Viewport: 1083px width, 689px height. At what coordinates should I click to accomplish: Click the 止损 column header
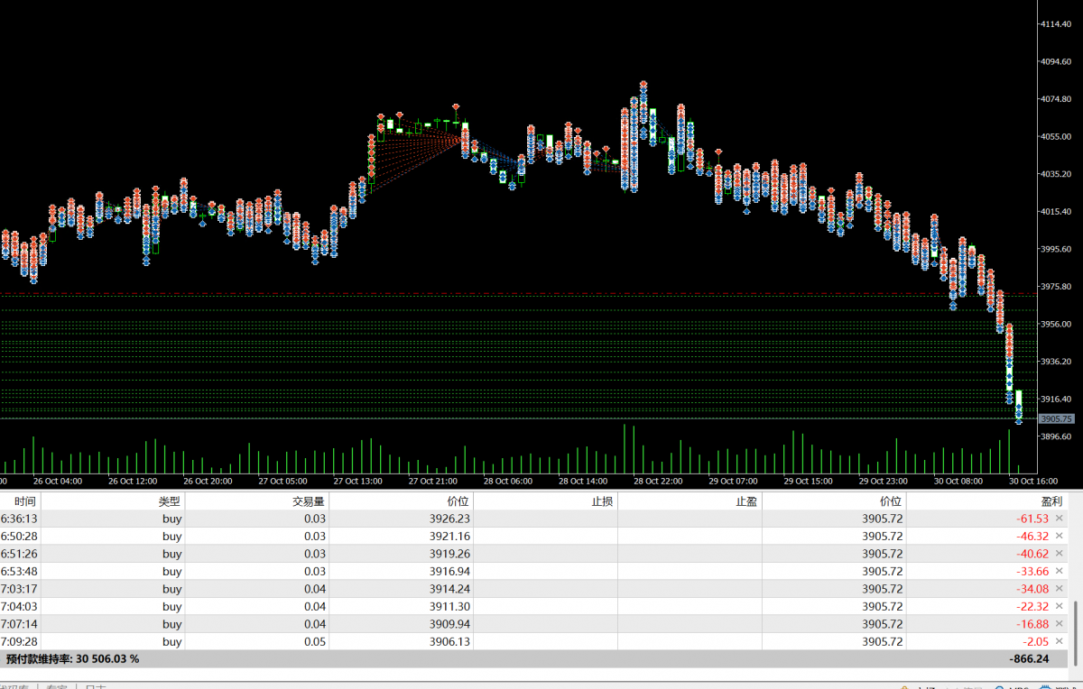click(546, 501)
